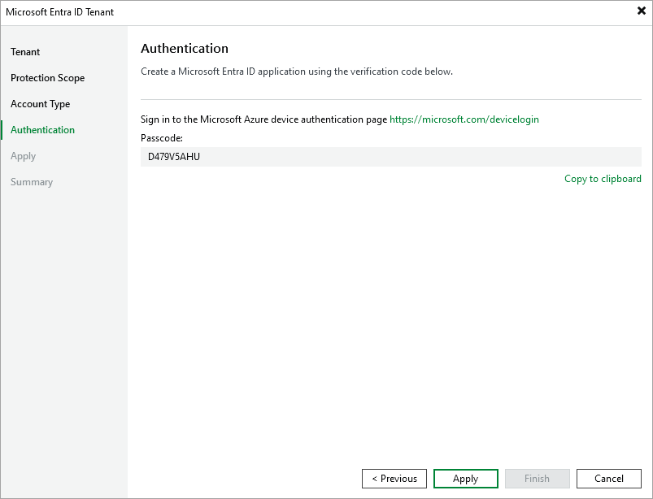
Task: Click the green highlighted Authentication sidebar entry
Action: click(41, 129)
